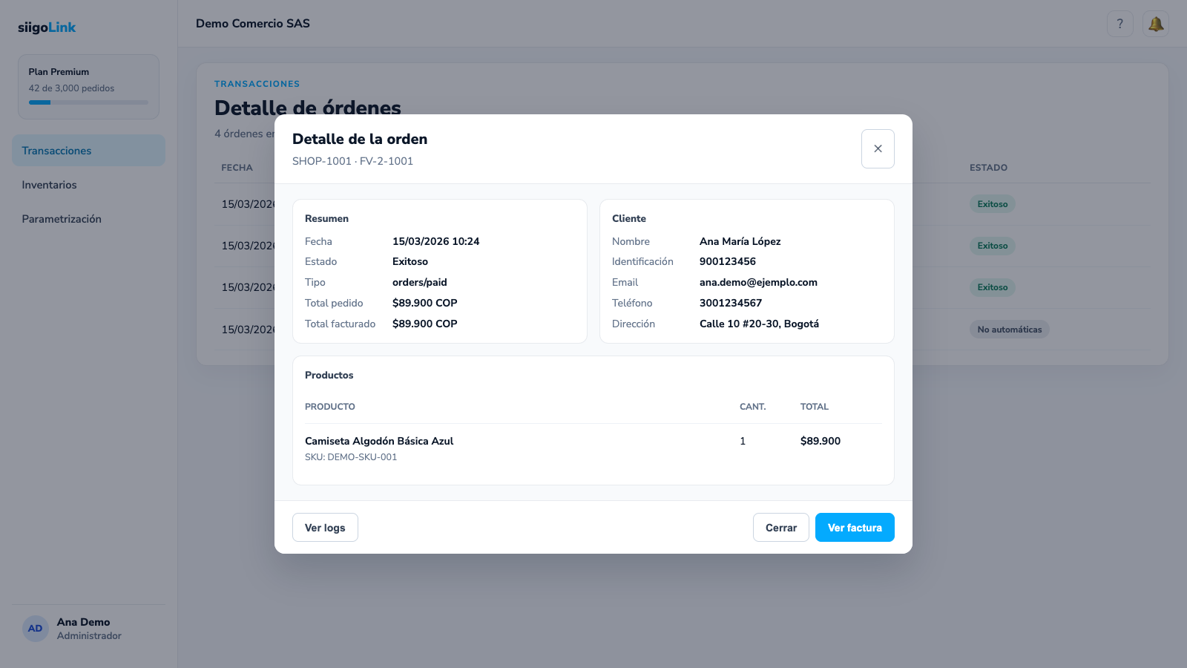Click the Ana Demo user name
Image resolution: width=1187 pixels, height=668 pixels.
tap(83, 622)
